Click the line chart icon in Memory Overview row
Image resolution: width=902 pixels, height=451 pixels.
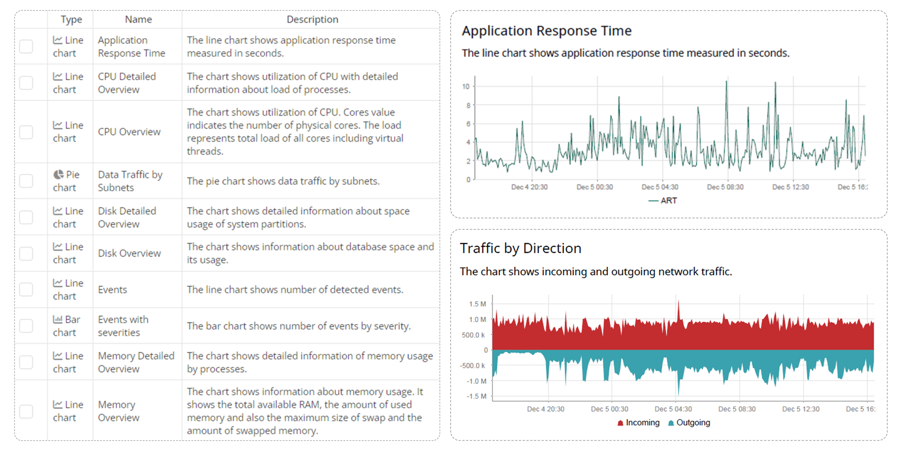click(x=58, y=404)
